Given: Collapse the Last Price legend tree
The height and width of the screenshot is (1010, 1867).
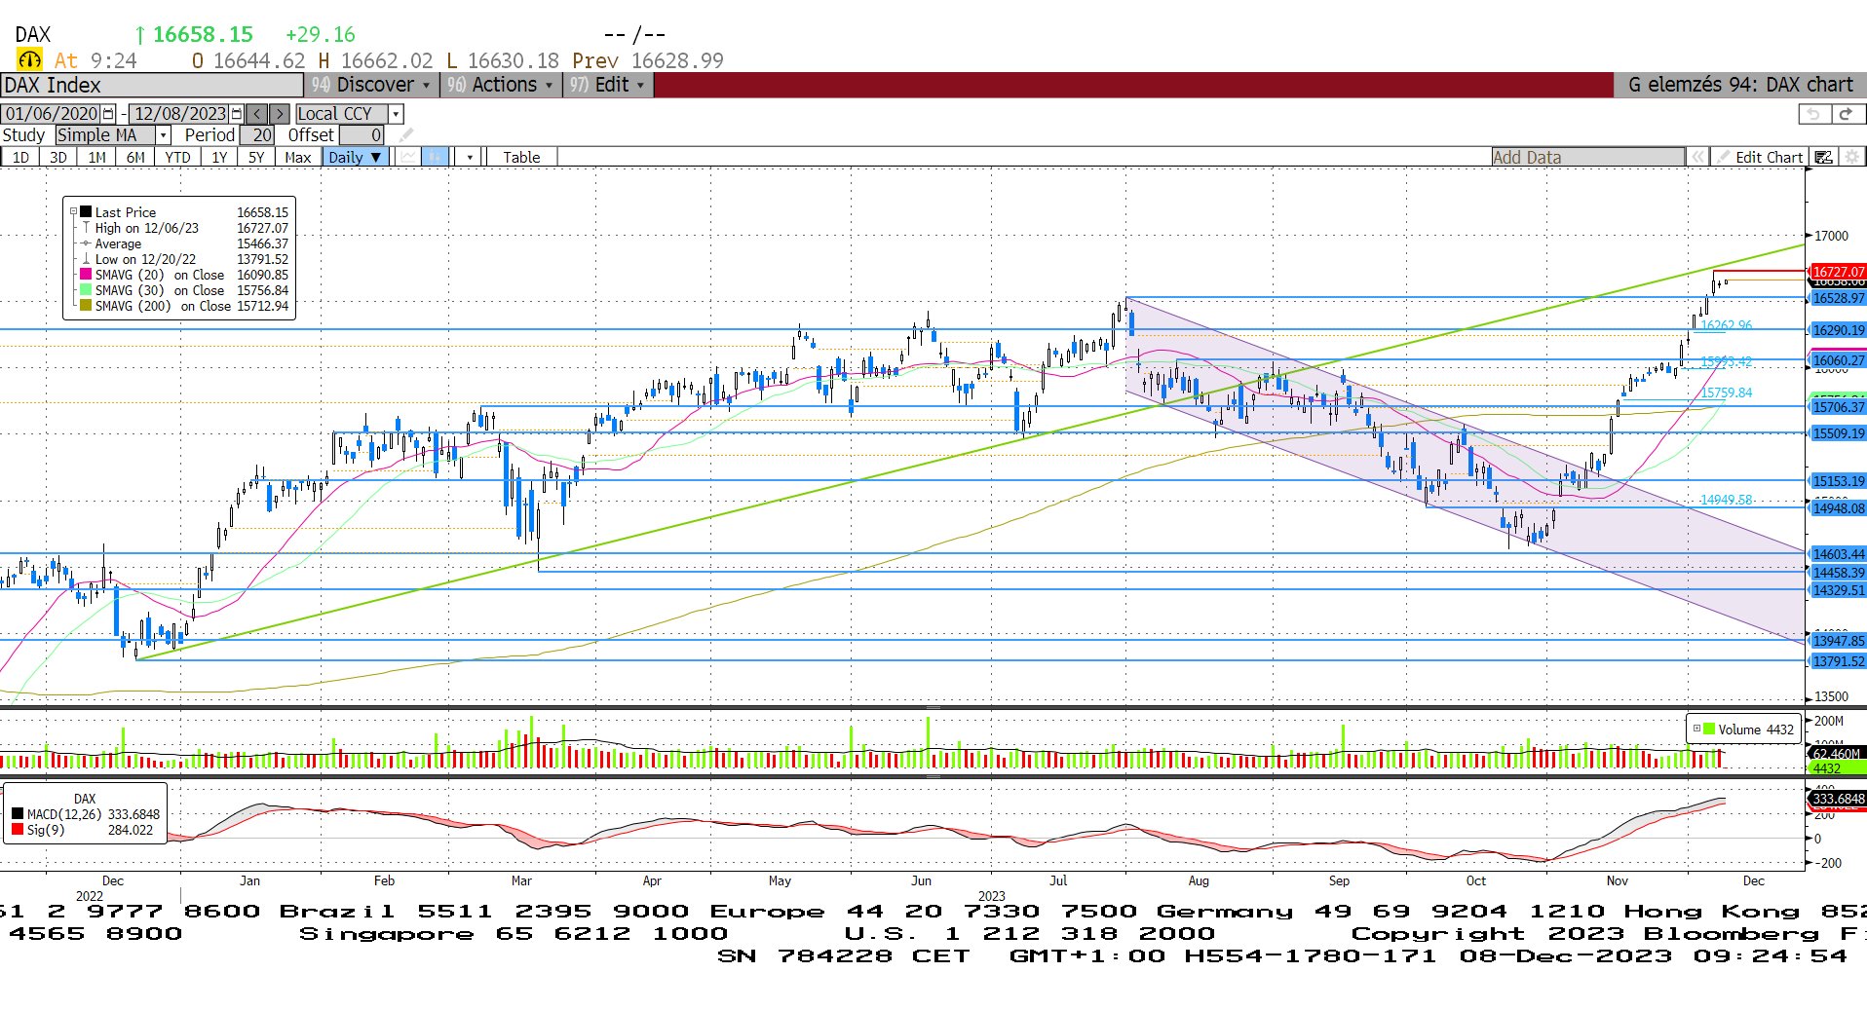Looking at the screenshot, I should tap(73, 212).
